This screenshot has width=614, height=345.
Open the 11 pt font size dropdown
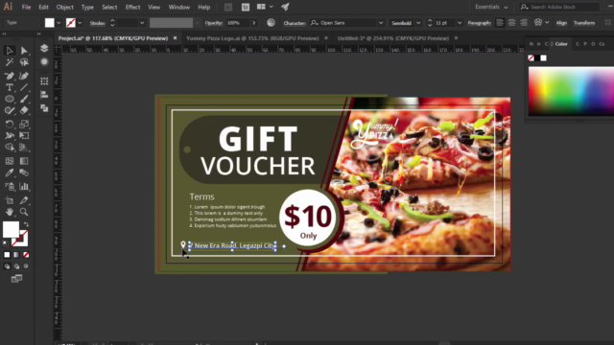(460, 23)
